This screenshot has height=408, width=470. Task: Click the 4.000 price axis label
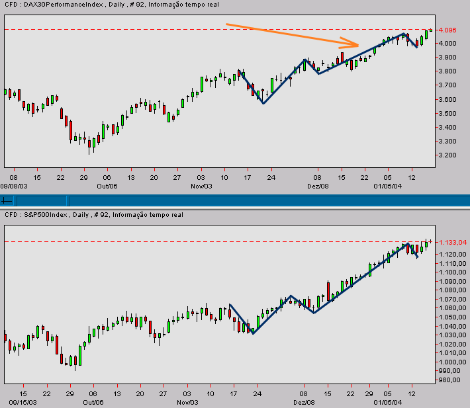(x=447, y=43)
